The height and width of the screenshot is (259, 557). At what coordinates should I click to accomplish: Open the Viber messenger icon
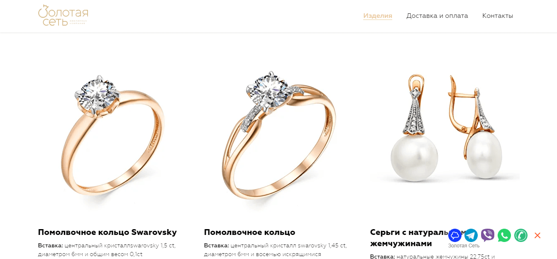point(488,235)
